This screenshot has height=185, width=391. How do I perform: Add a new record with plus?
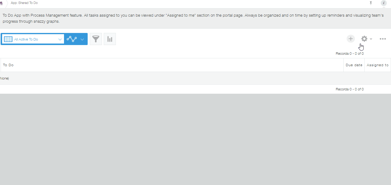pos(351,39)
